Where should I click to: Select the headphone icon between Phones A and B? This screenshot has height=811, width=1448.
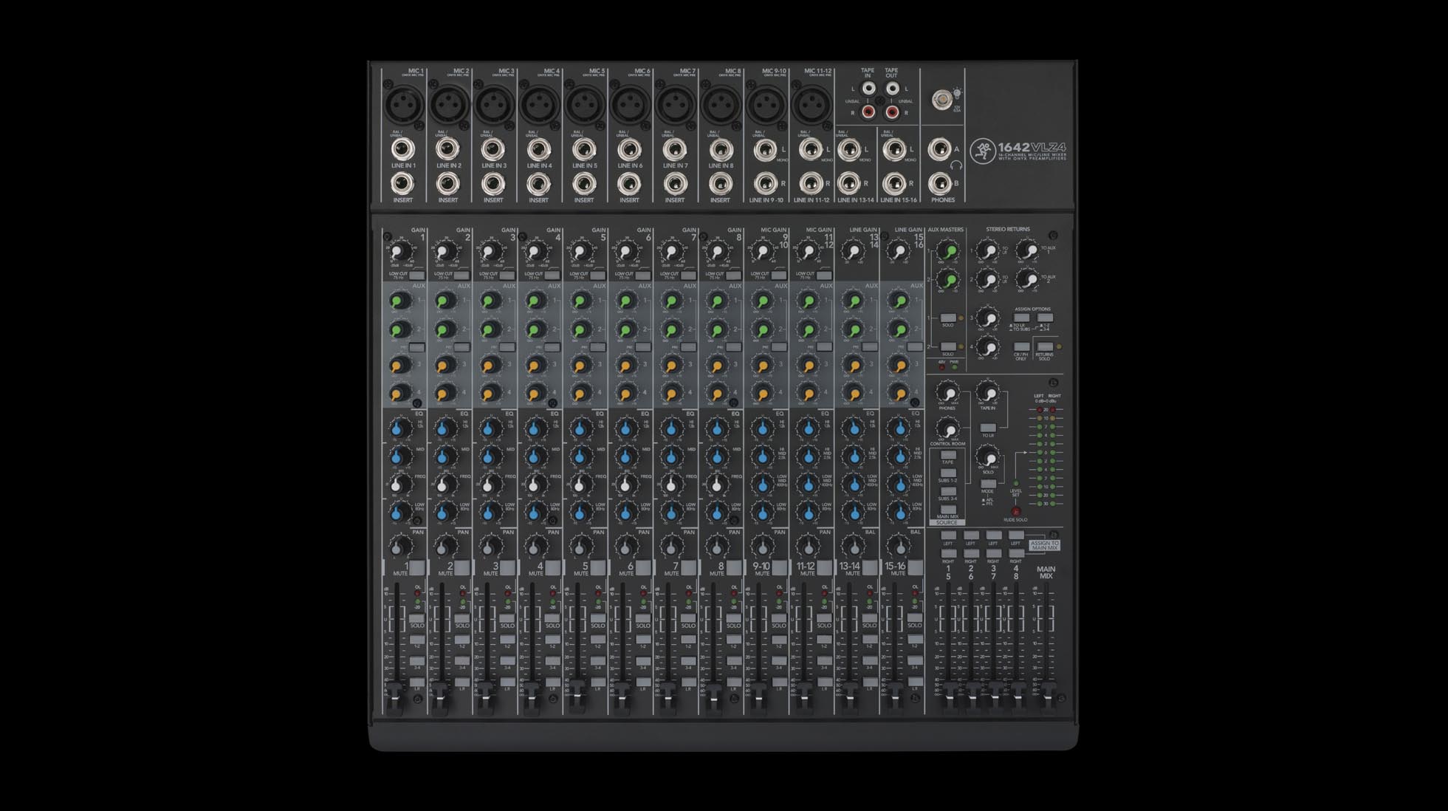[x=955, y=165]
